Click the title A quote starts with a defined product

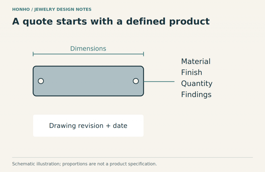click(x=111, y=22)
